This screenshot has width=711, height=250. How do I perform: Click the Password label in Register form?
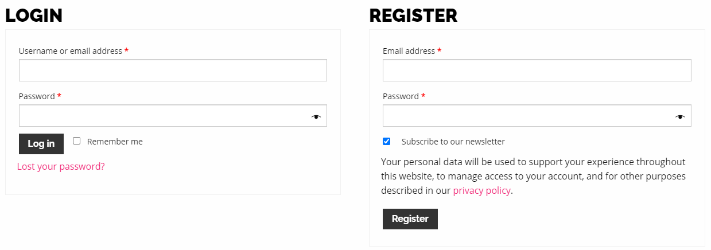401,96
